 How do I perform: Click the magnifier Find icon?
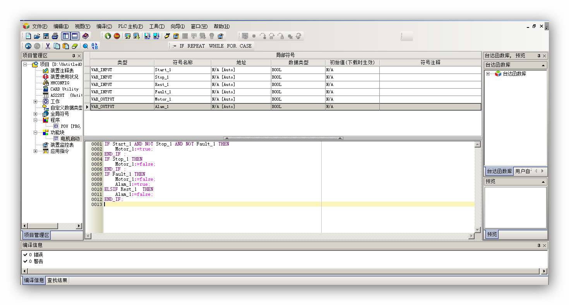tap(86, 46)
